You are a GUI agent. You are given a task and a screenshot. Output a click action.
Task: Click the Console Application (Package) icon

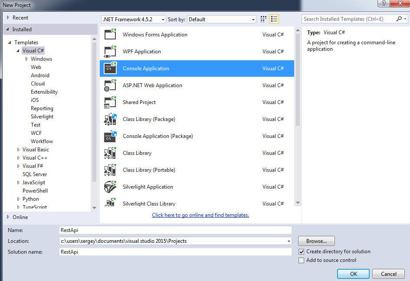point(110,136)
